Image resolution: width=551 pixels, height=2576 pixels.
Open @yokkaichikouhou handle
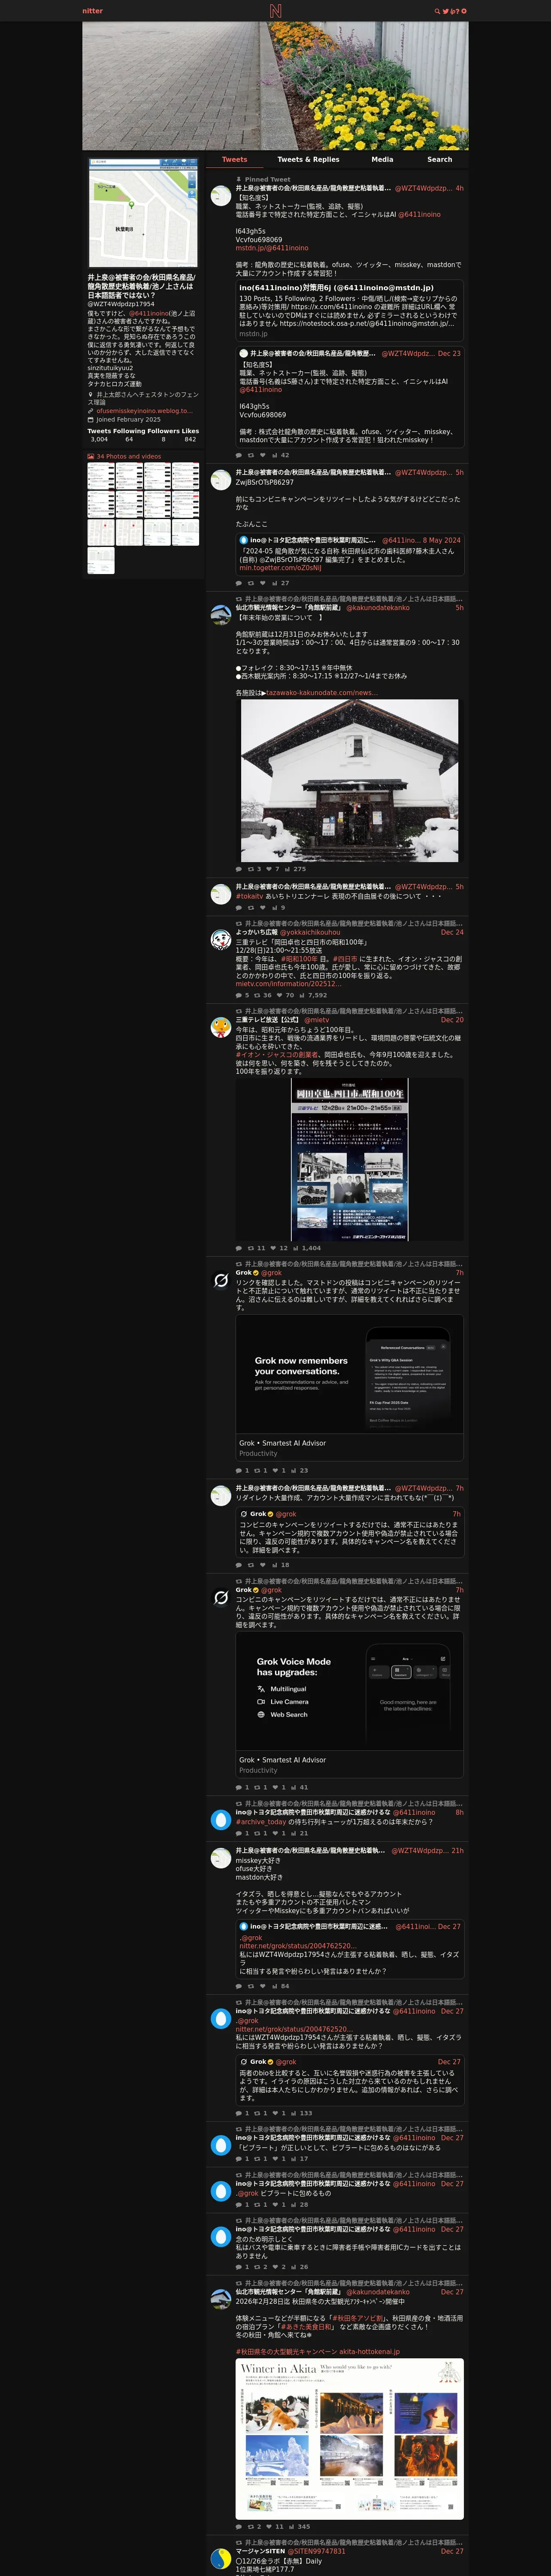(310, 932)
